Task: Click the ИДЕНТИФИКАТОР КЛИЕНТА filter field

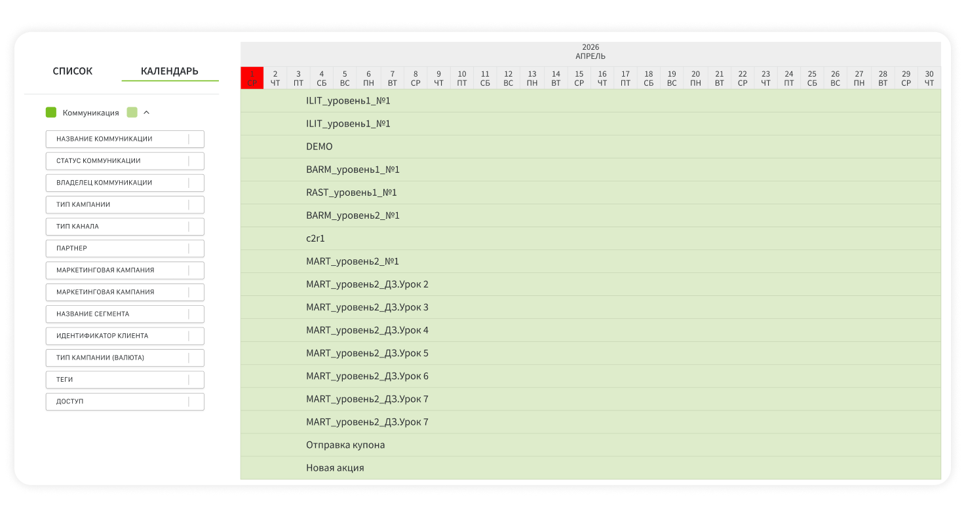Action: click(125, 336)
